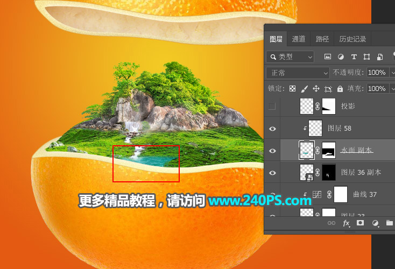The height and width of the screenshot is (269, 395).
Task: Lock artboard nesting icon
Action: click(x=328, y=89)
